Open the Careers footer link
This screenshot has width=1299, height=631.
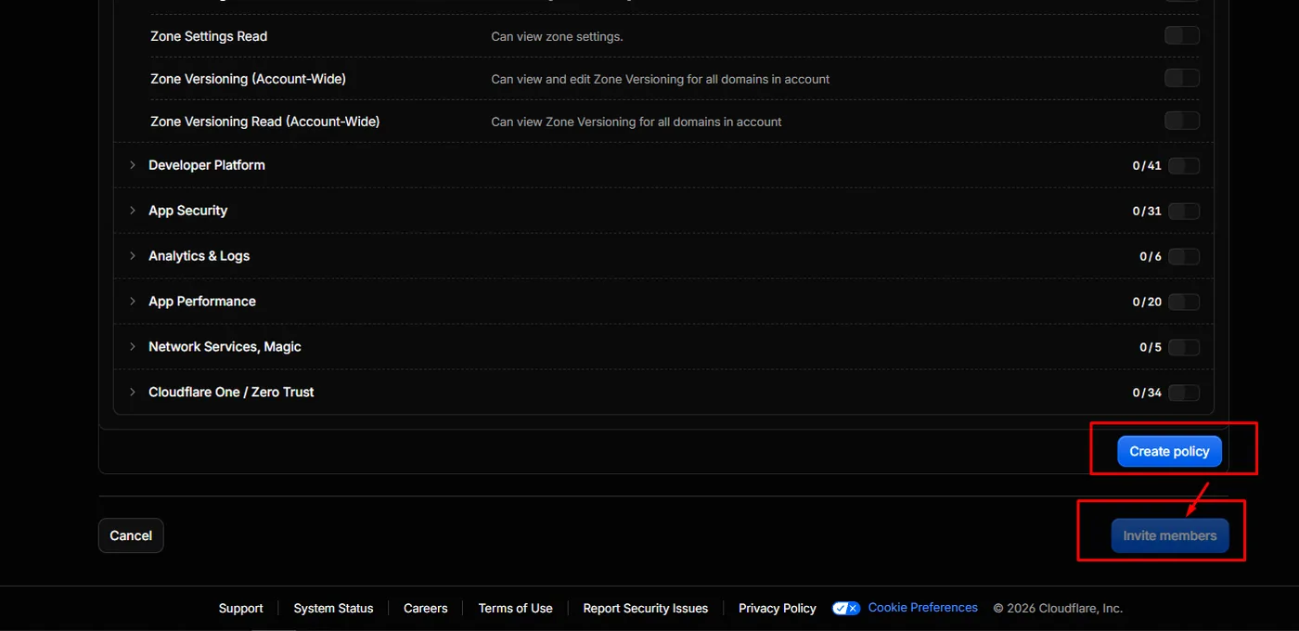(426, 609)
